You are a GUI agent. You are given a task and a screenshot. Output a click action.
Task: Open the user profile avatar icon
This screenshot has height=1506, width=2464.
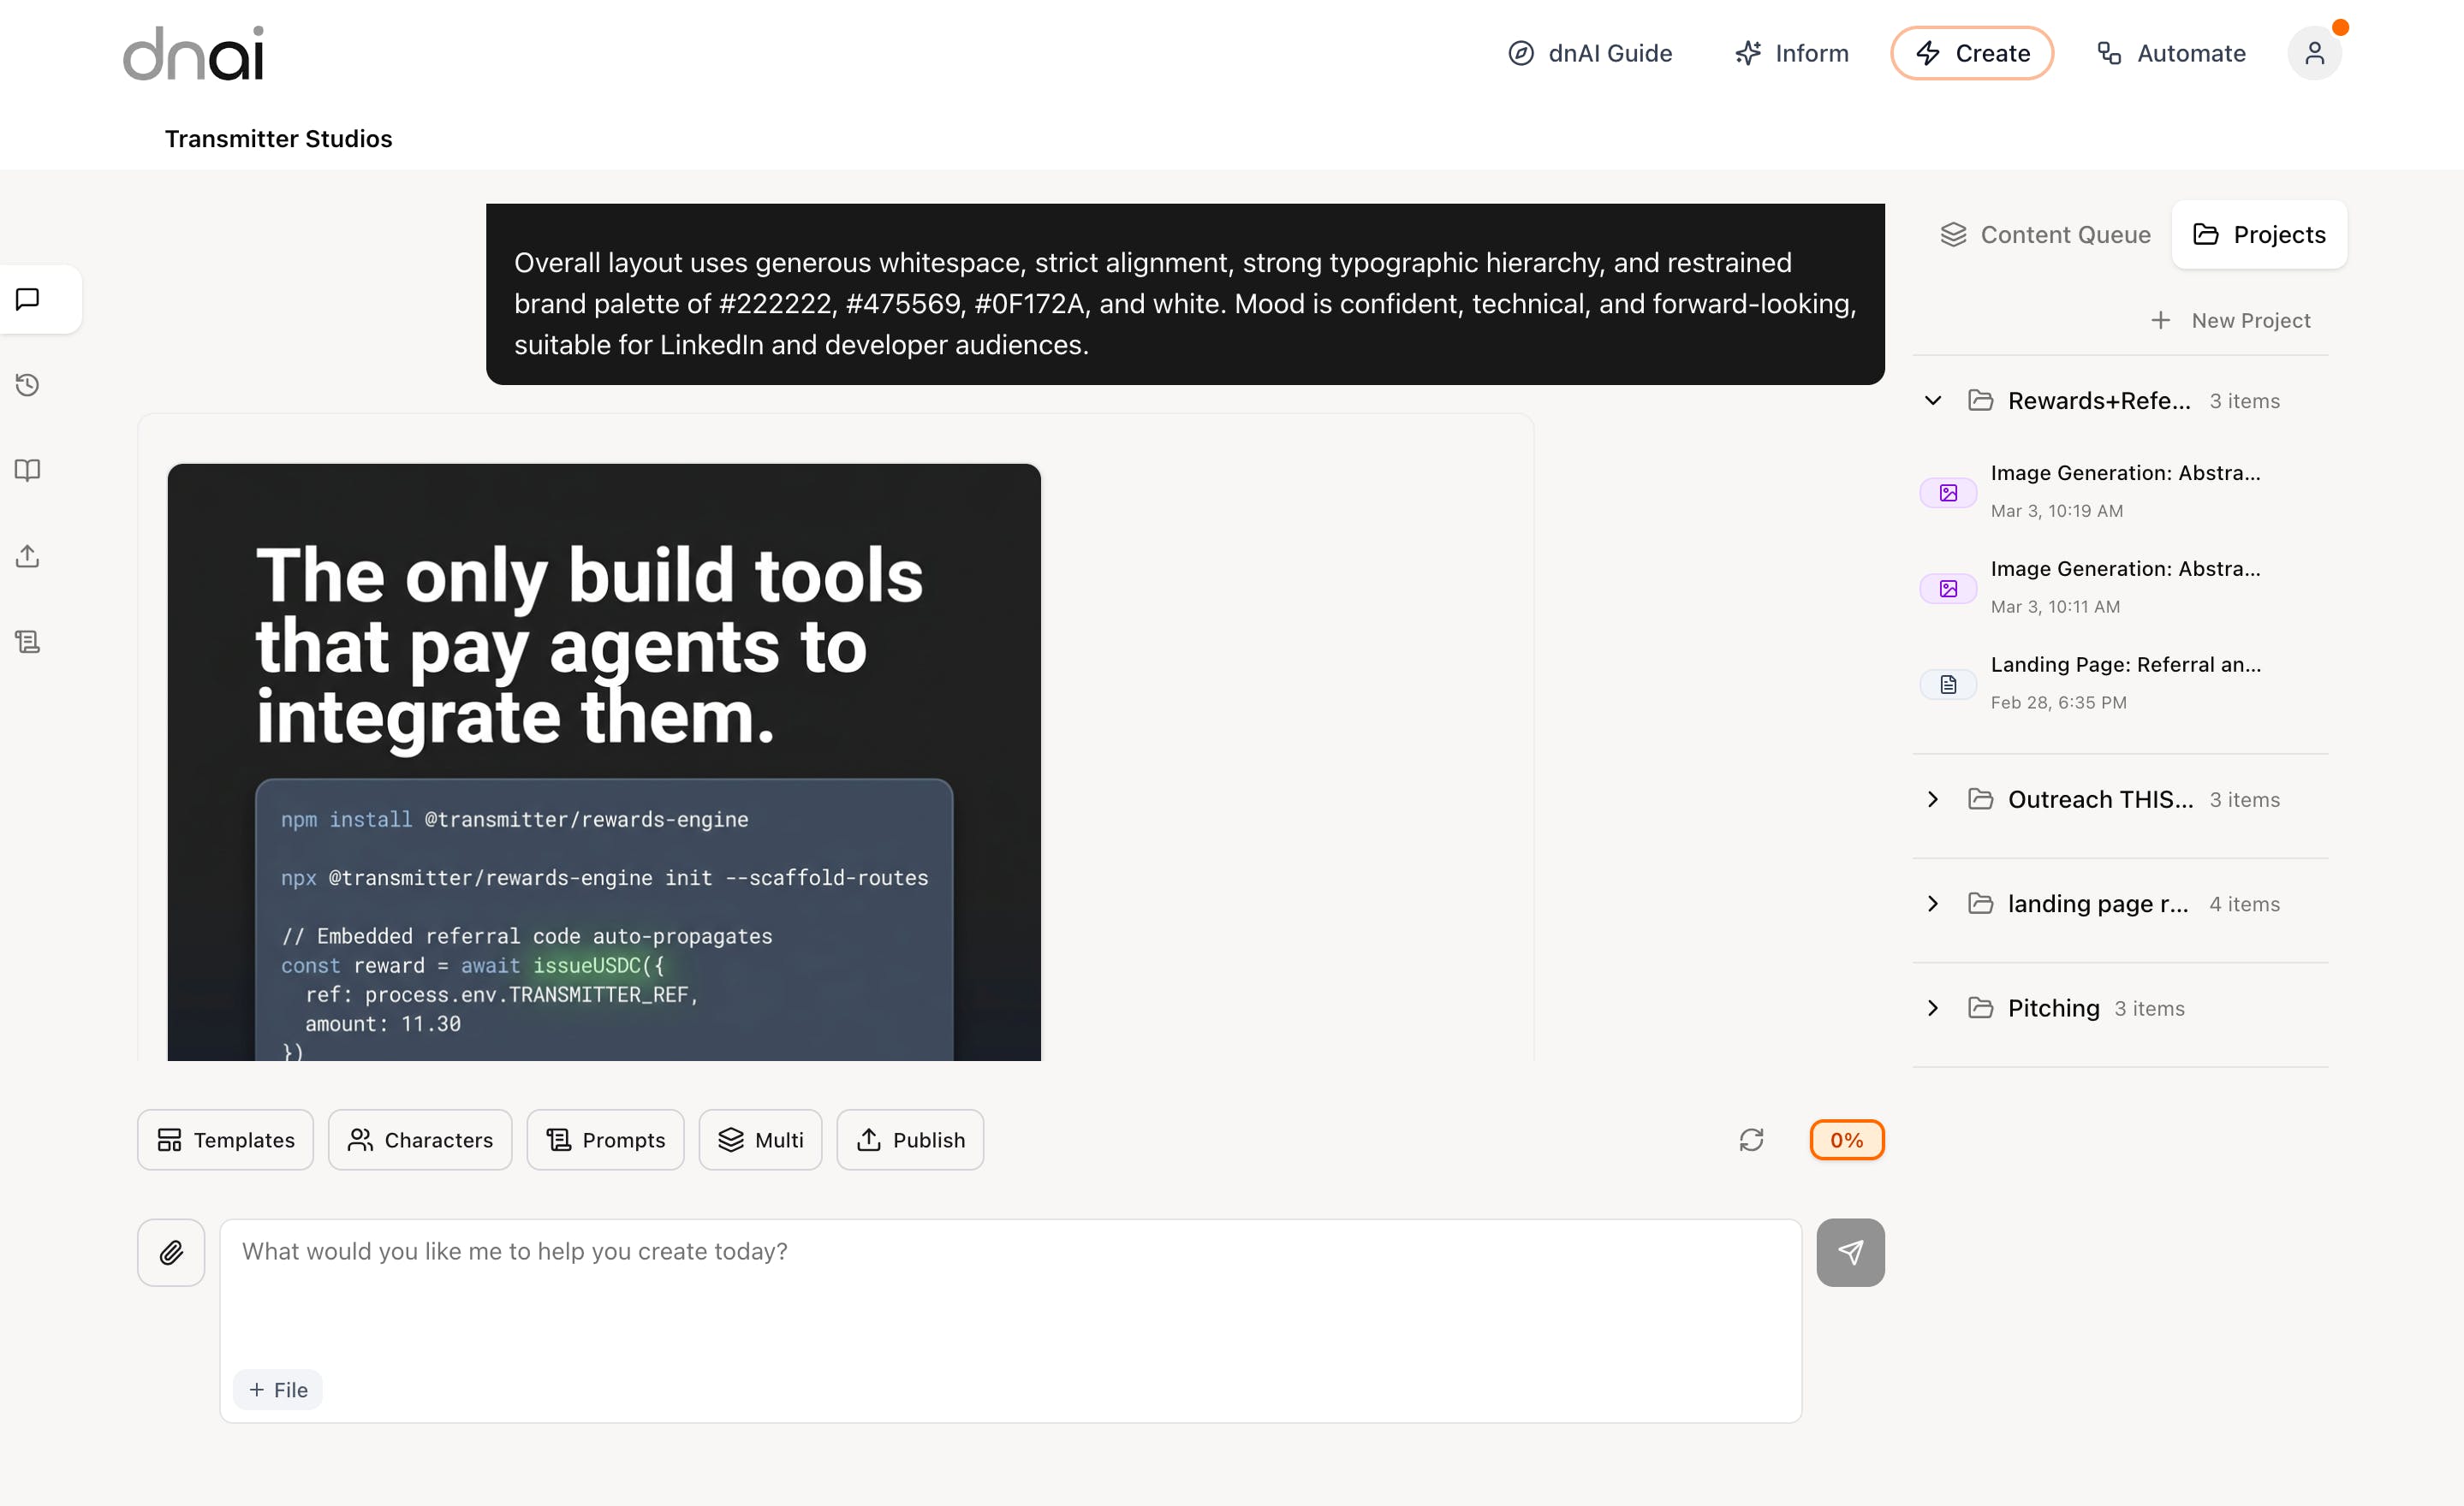click(x=2314, y=53)
